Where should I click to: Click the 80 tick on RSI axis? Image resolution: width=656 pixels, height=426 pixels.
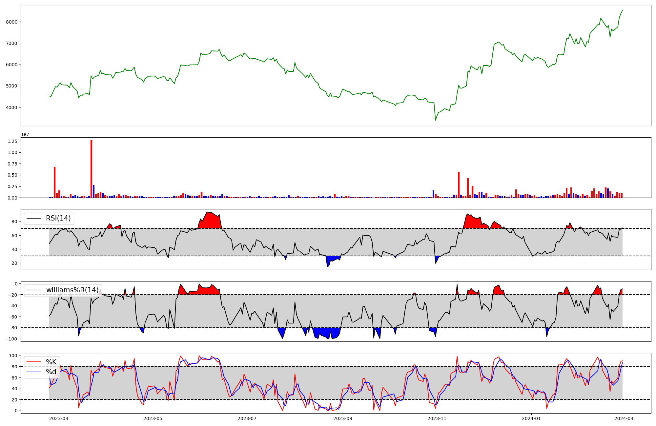coord(14,222)
